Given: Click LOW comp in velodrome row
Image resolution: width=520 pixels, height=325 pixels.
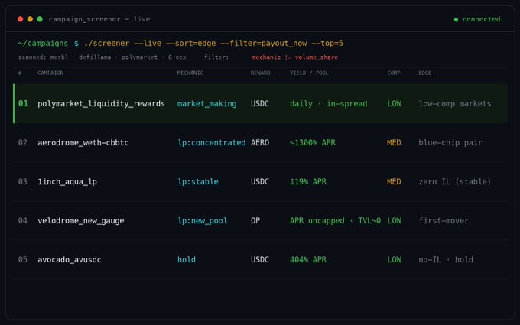Looking at the screenshot, I should point(394,220).
